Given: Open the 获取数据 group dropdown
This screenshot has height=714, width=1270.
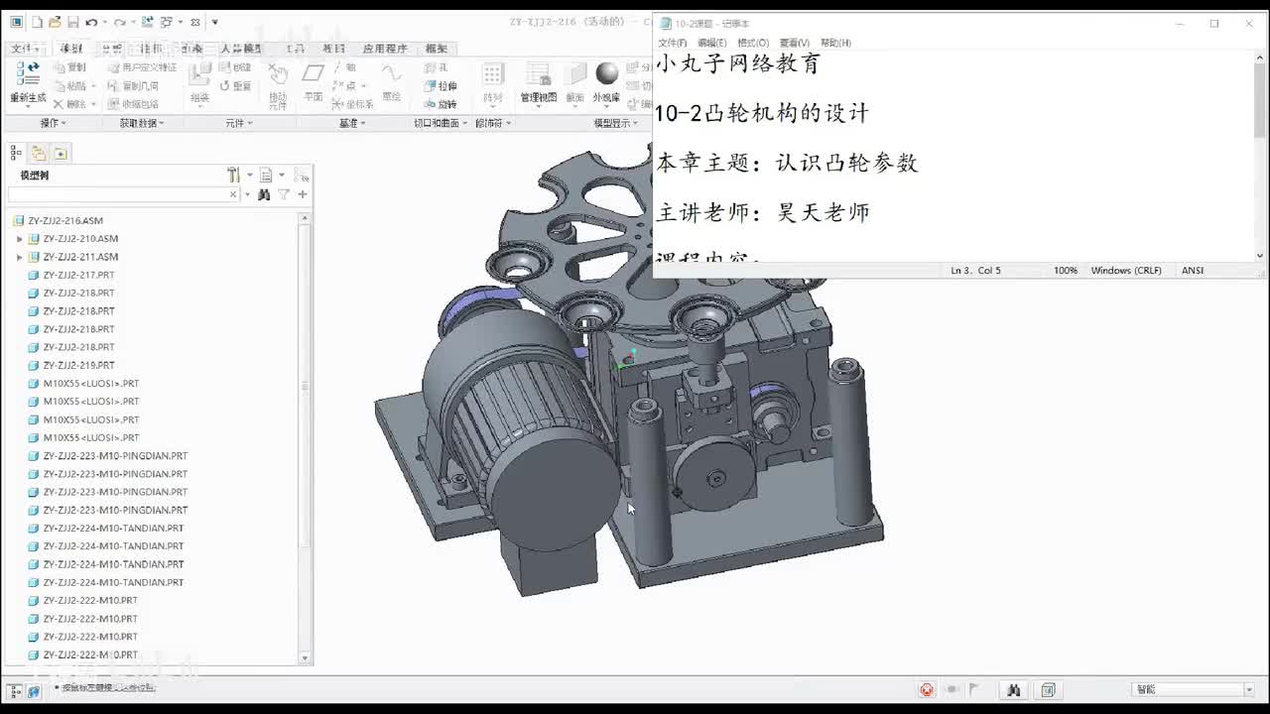Looking at the screenshot, I should click(142, 123).
